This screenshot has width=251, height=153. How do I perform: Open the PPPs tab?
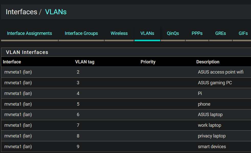coord(197,33)
